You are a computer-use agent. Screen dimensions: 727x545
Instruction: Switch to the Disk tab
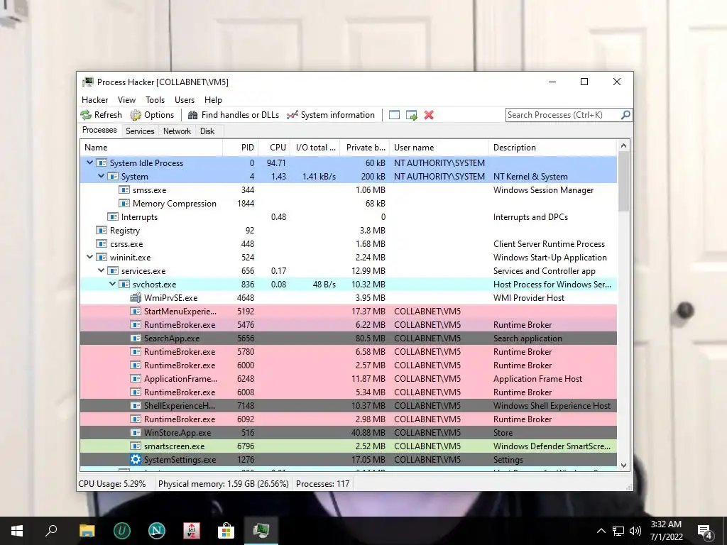[207, 131]
